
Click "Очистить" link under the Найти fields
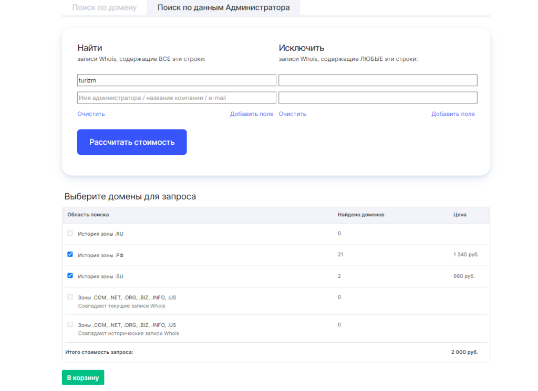[x=91, y=114]
